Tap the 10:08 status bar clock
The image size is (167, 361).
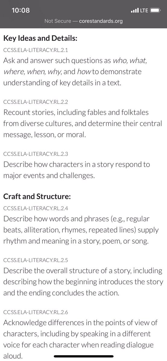coord(20,10)
